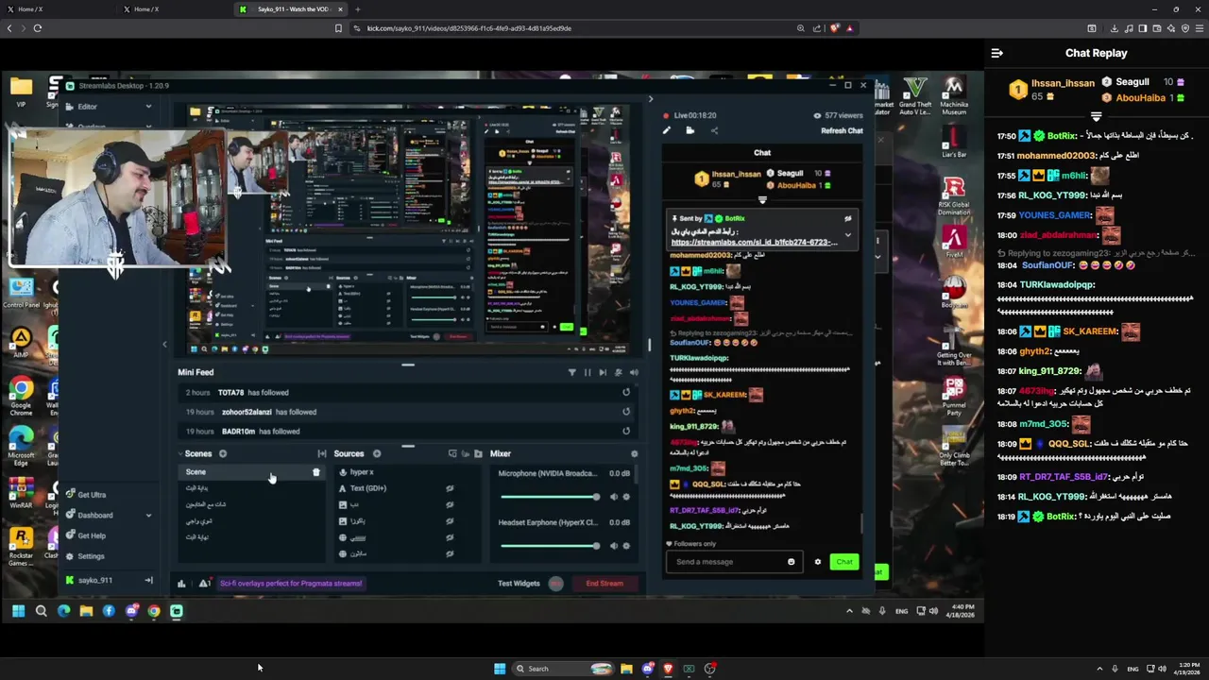This screenshot has width=1209, height=680.
Task: Adjust the Microphone NVIDIA Broadcast volume slider
Action: tap(550, 497)
